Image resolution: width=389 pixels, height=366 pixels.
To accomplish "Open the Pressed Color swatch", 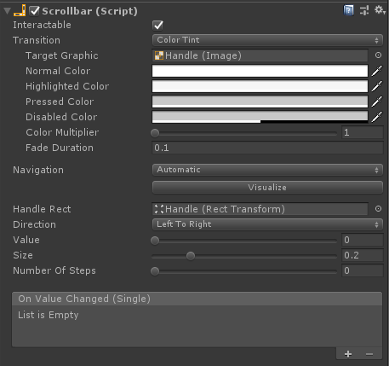I will [260, 102].
